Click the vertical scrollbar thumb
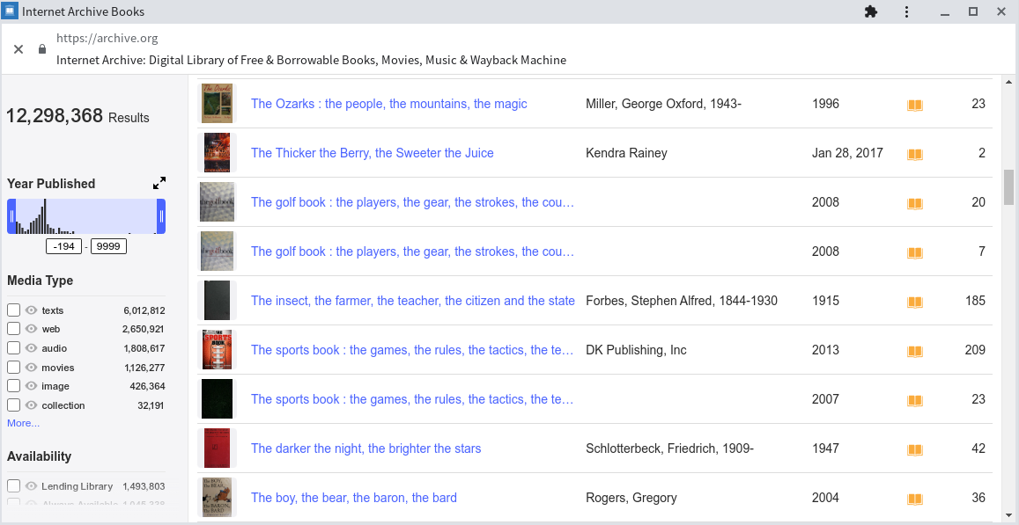 [1008, 187]
